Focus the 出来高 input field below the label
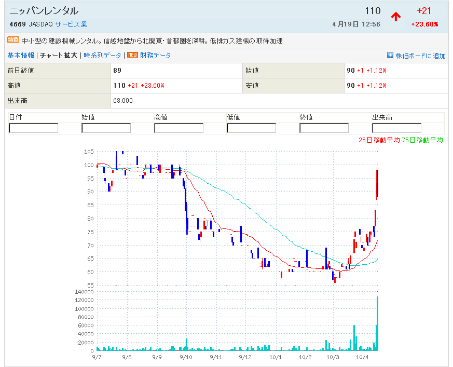 point(396,128)
